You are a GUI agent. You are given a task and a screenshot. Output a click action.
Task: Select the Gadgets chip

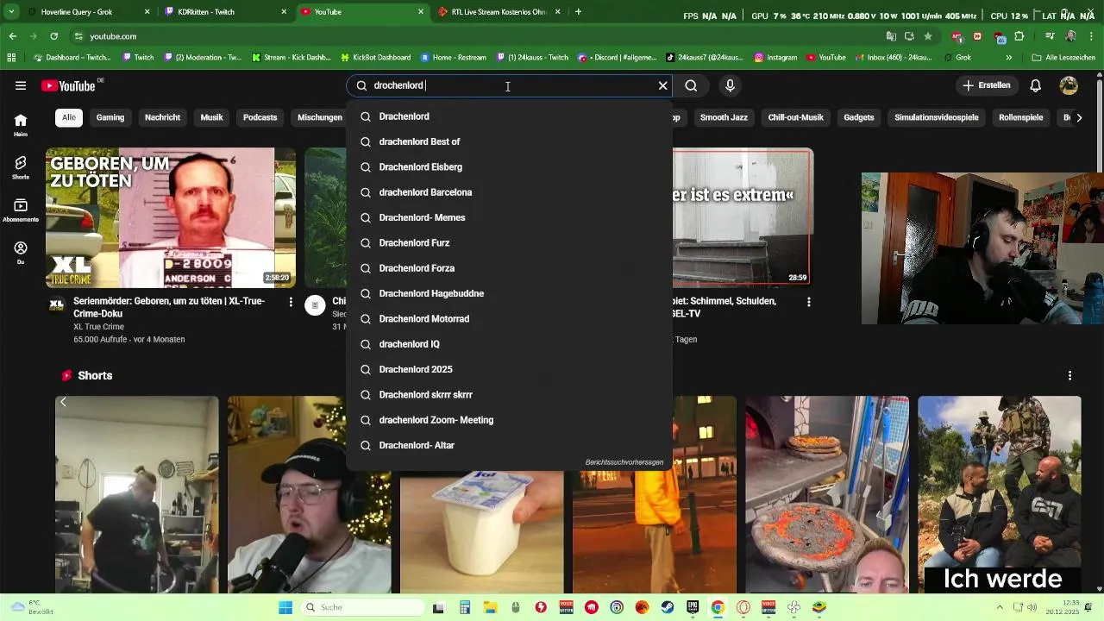point(858,117)
